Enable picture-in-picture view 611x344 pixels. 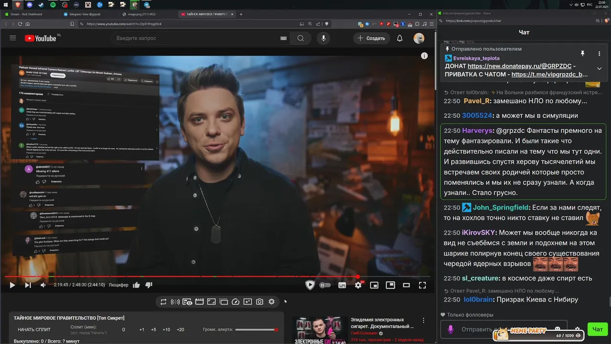[390, 285]
